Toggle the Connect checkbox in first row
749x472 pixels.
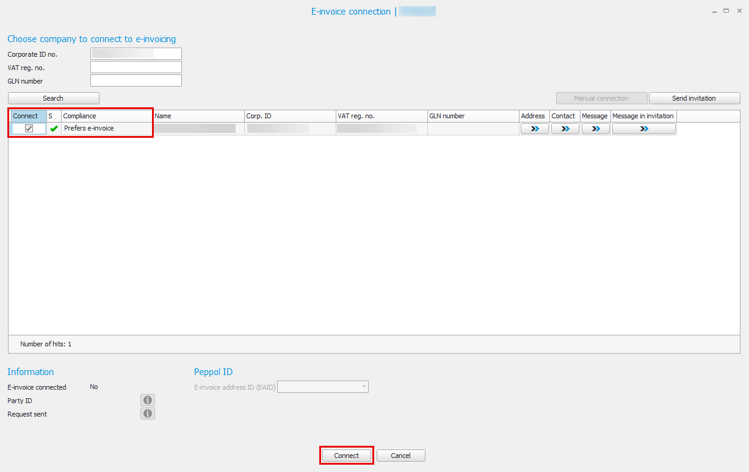(29, 129)
